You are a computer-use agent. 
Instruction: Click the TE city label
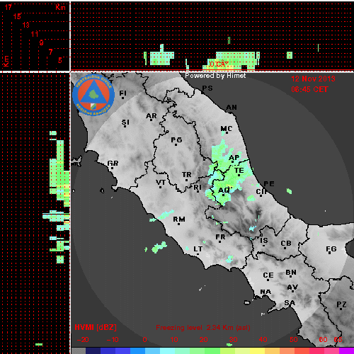click(x=239, y=171)
